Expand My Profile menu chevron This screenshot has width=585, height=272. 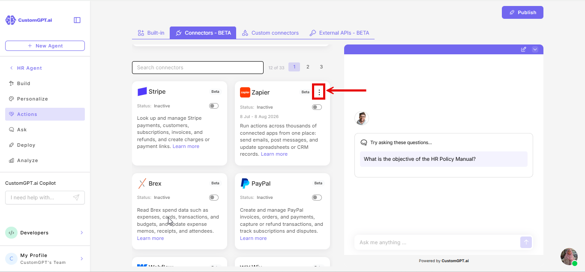[x=82, y=259]
